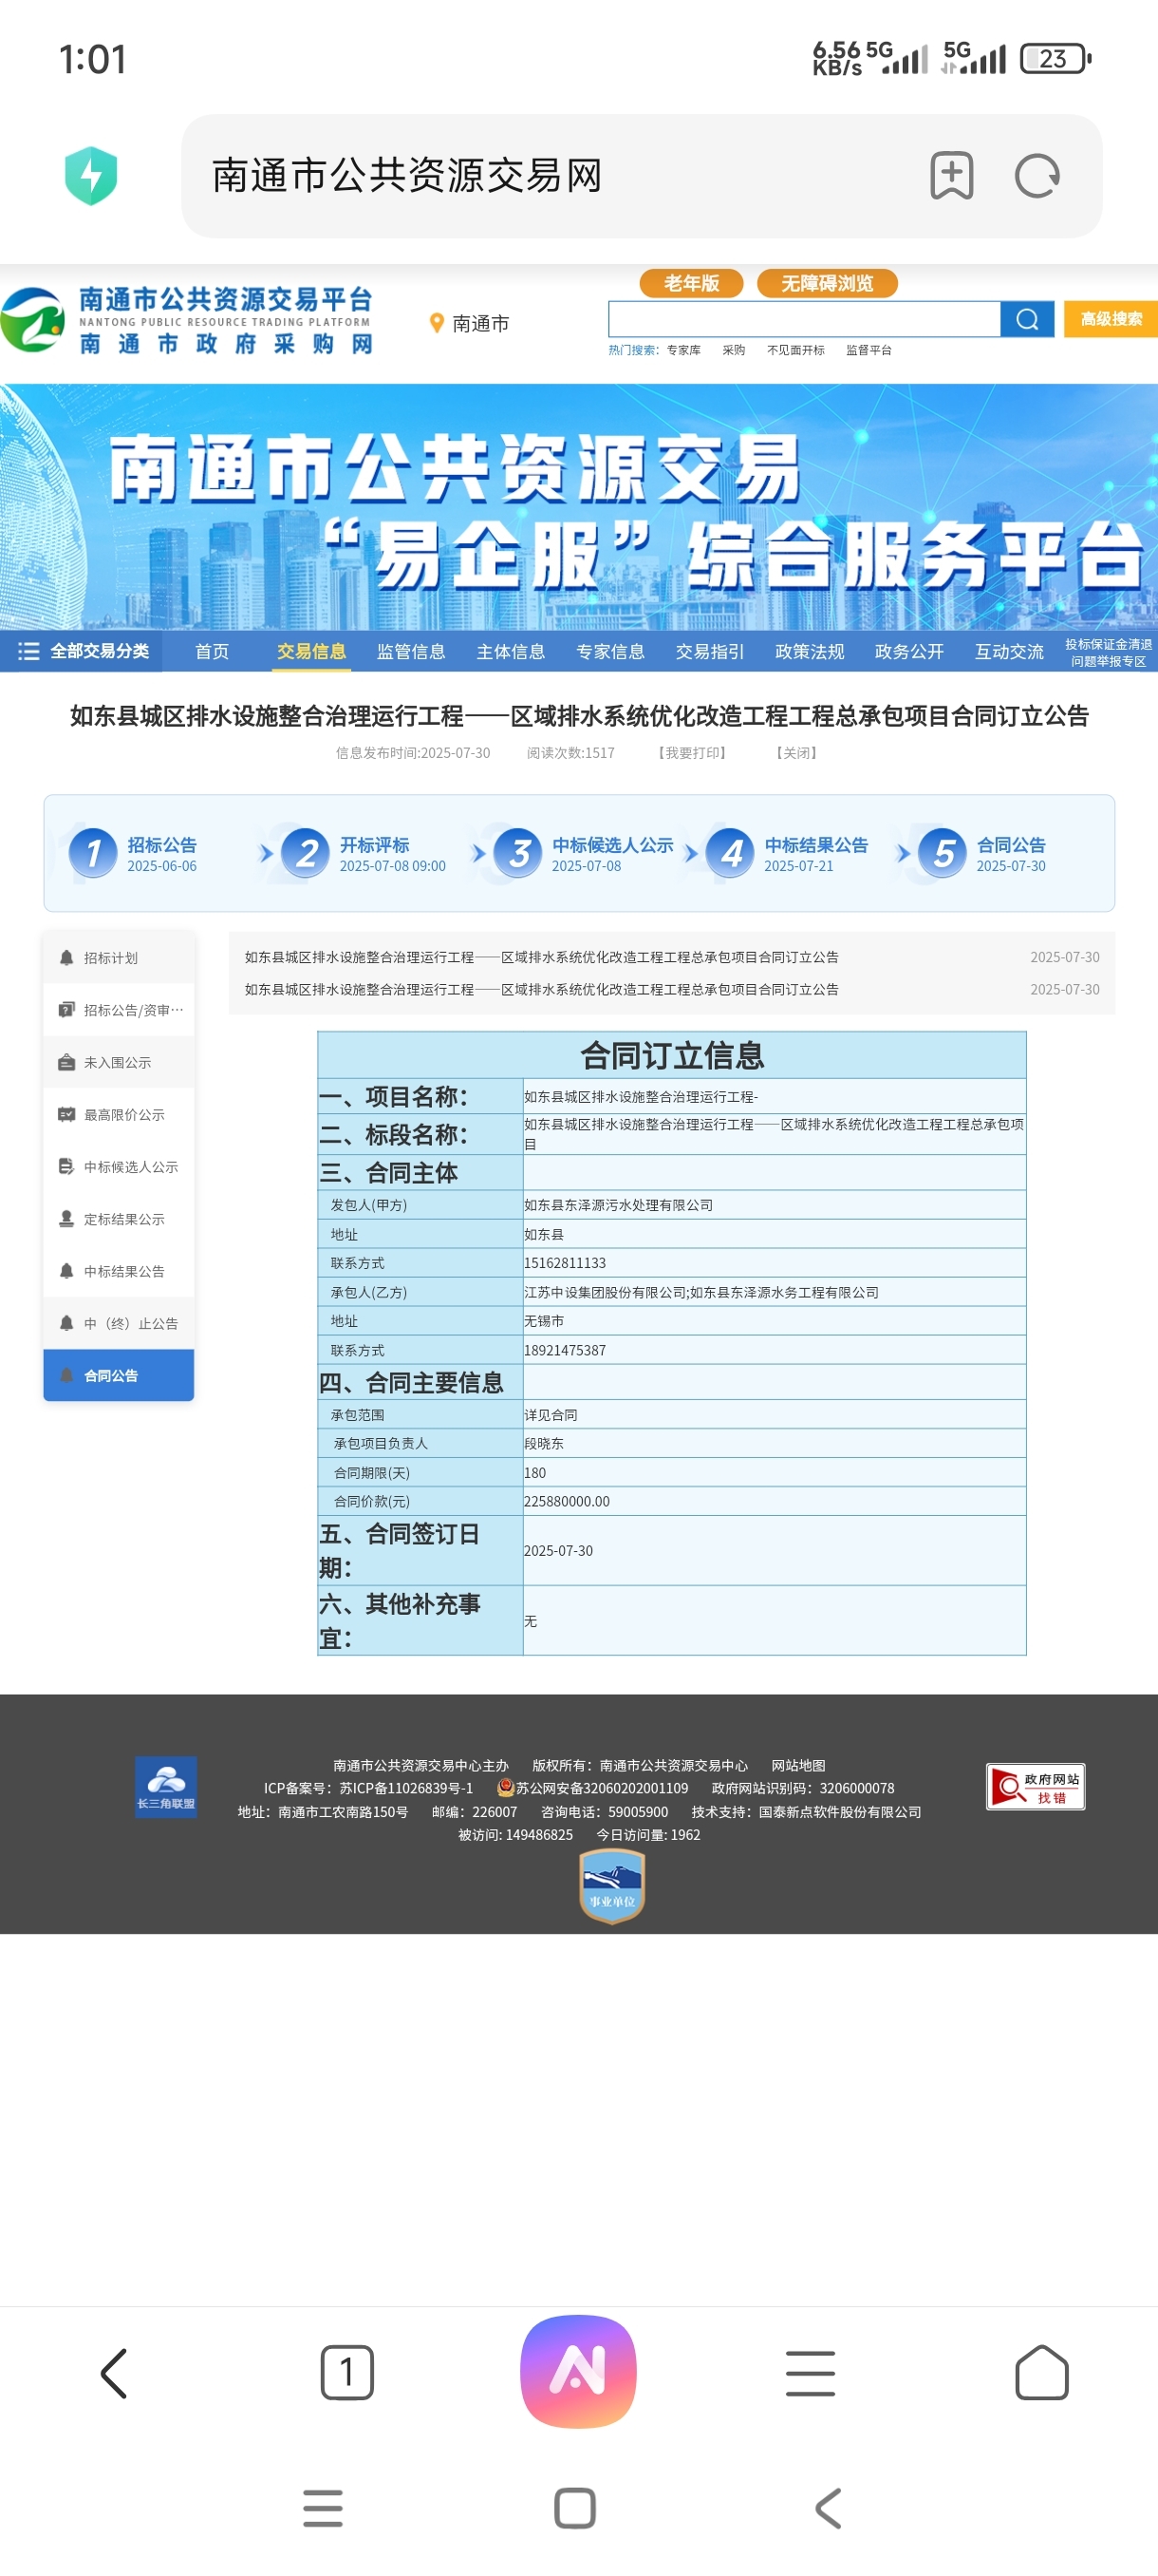
Task: Open 招标计划 in the sidebar
Action: pos(119,958)
